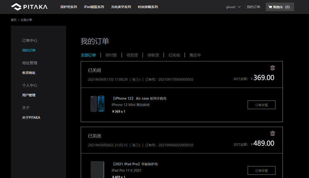309x178 pixels.
Task: Click the 地址管理 sidebar heading
Action: click(x=30, y=63)
